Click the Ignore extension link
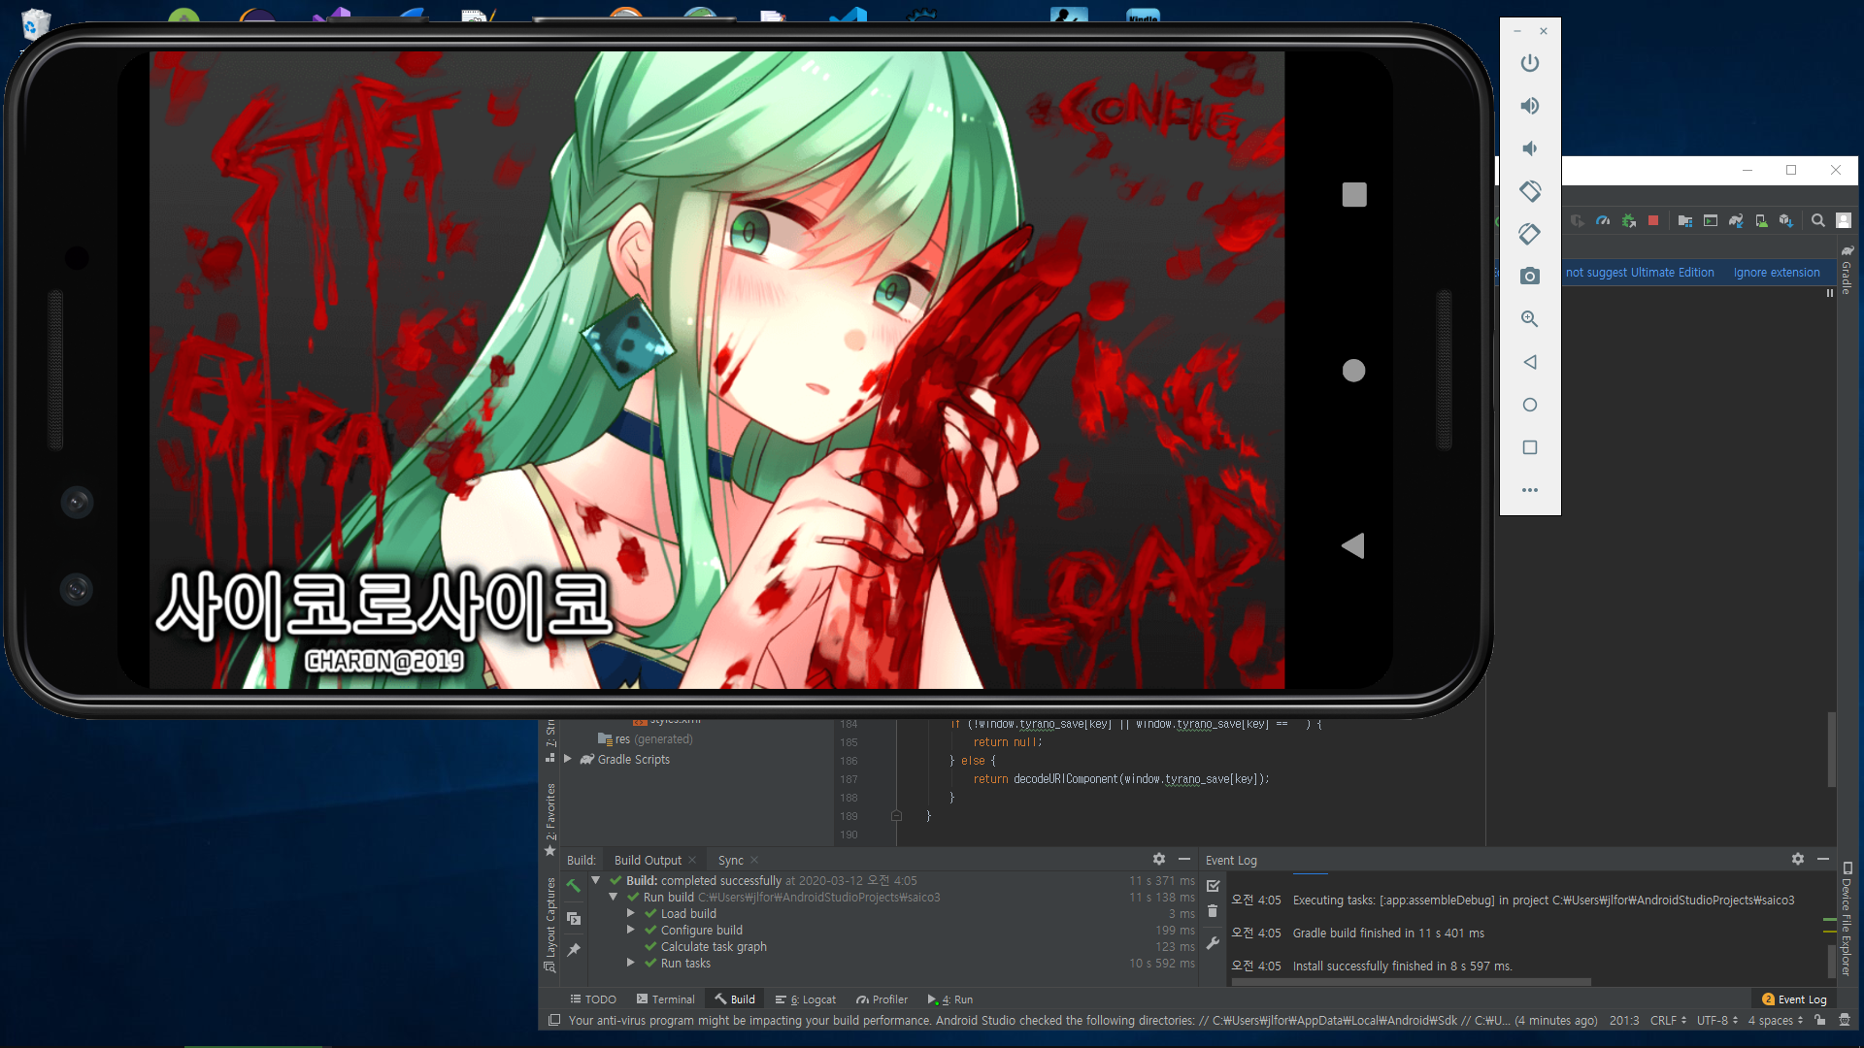Image resolution: width=1864 pixels, height=1048 pixels. coord(1776,273)
